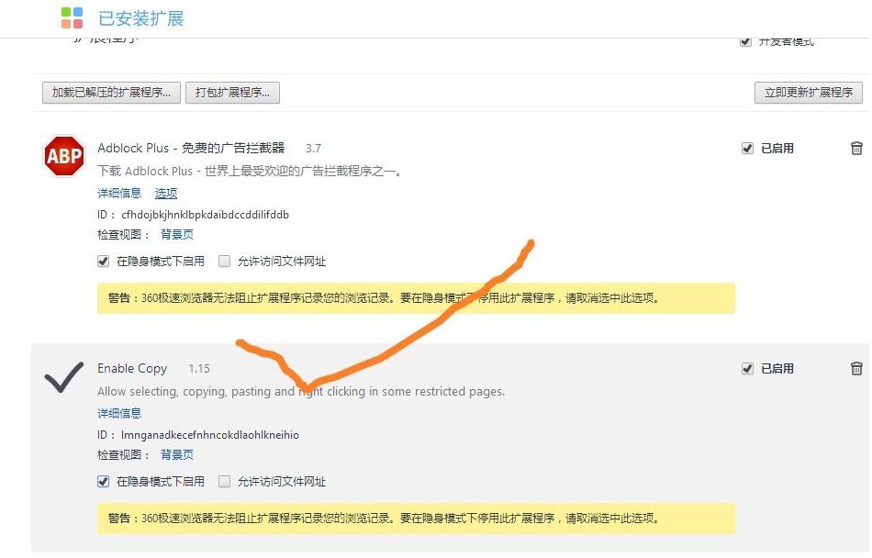The width and height of the screenshot is (872, 558).
Task: Check 允许访问文件网址 for Adblock Plus
Action: pyautogui.click(x=224, y=262)
